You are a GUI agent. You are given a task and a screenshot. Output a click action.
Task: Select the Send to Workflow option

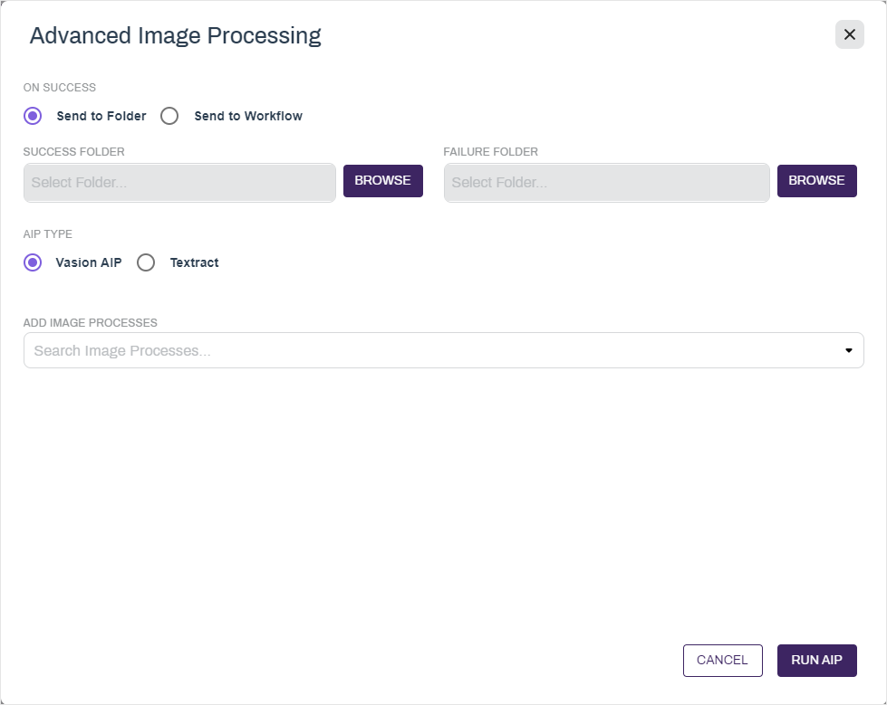coord(169,116)
